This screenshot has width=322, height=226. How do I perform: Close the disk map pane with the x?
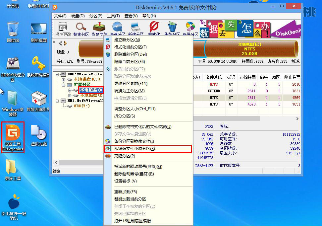(54, 41)
